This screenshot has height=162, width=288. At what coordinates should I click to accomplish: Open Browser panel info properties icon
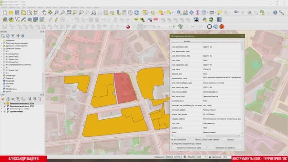click(23, 36)
